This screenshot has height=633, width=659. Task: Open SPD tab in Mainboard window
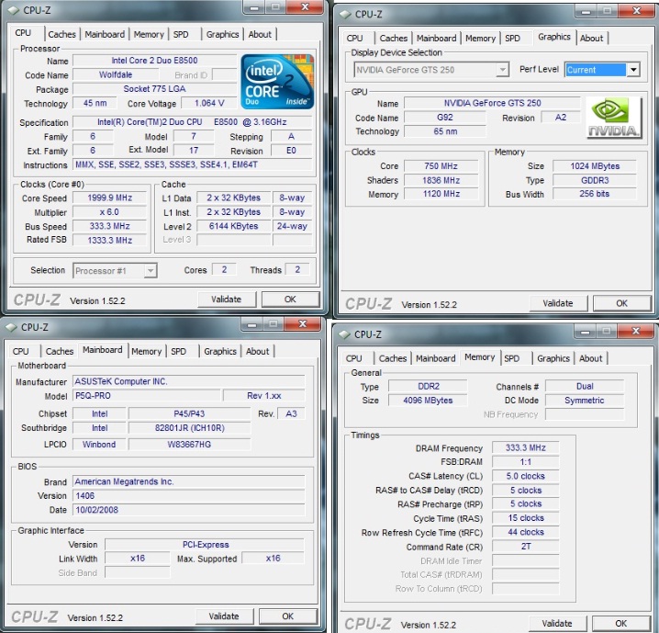click(x=178, y=351)
